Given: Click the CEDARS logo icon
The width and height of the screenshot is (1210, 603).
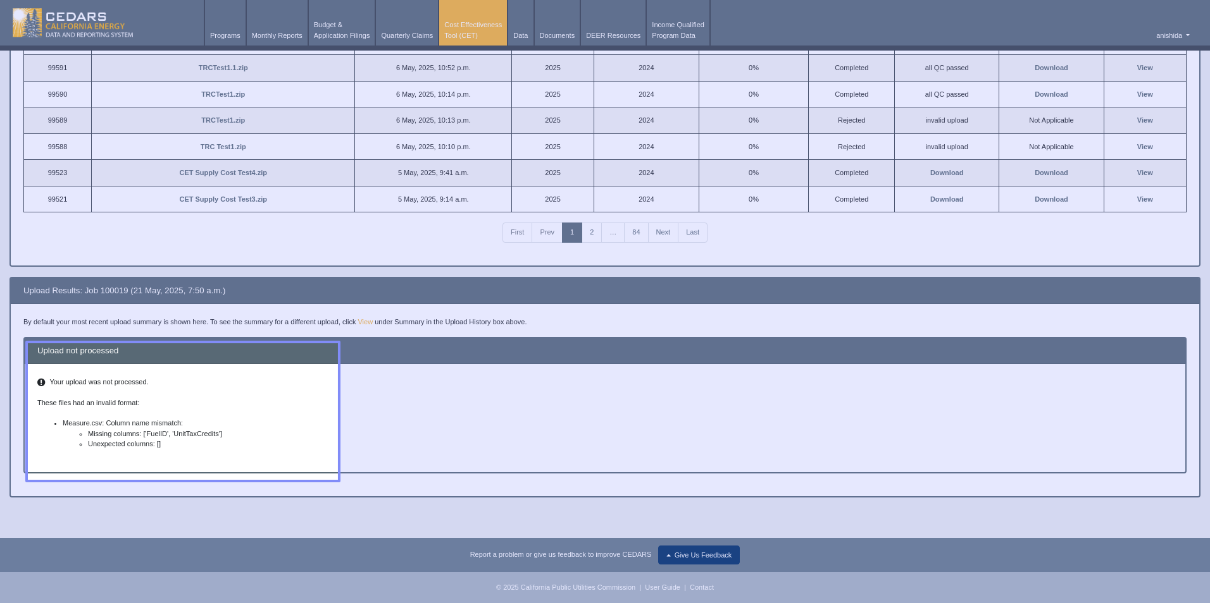Looking at the screenshot, I should [x=27, y=23].
